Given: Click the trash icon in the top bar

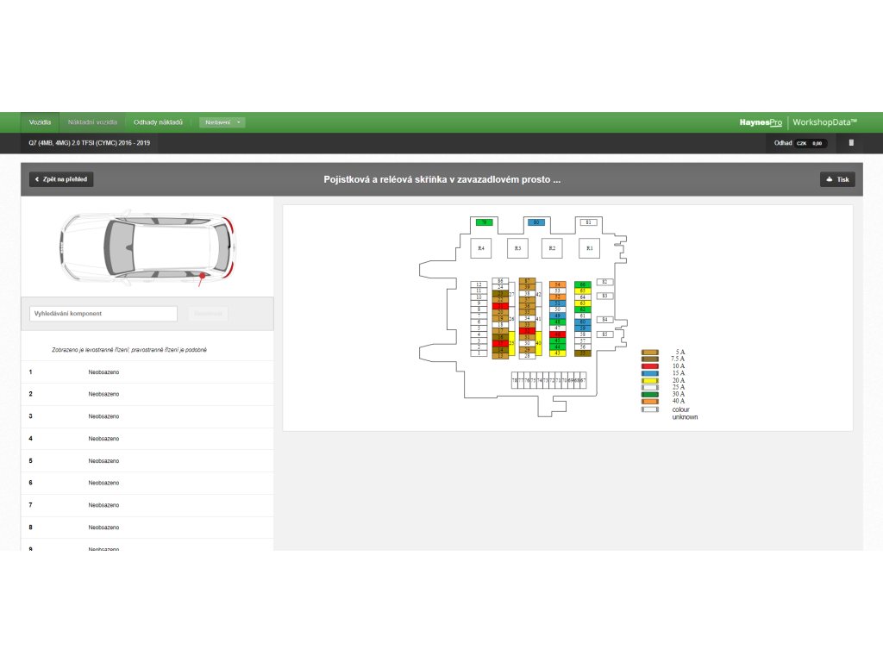Looking at the screenshot, I should click(851, 143).
